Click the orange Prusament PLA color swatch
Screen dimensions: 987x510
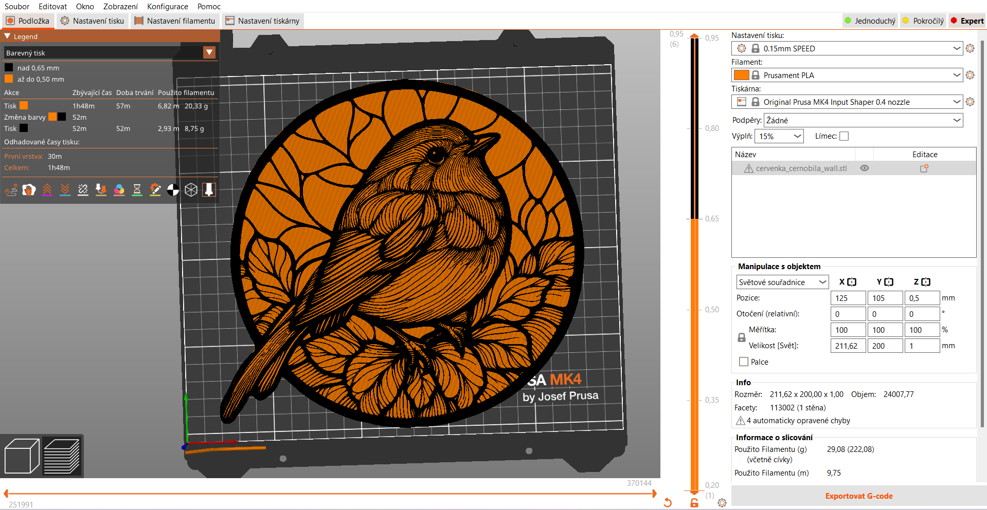click(741, 75)
